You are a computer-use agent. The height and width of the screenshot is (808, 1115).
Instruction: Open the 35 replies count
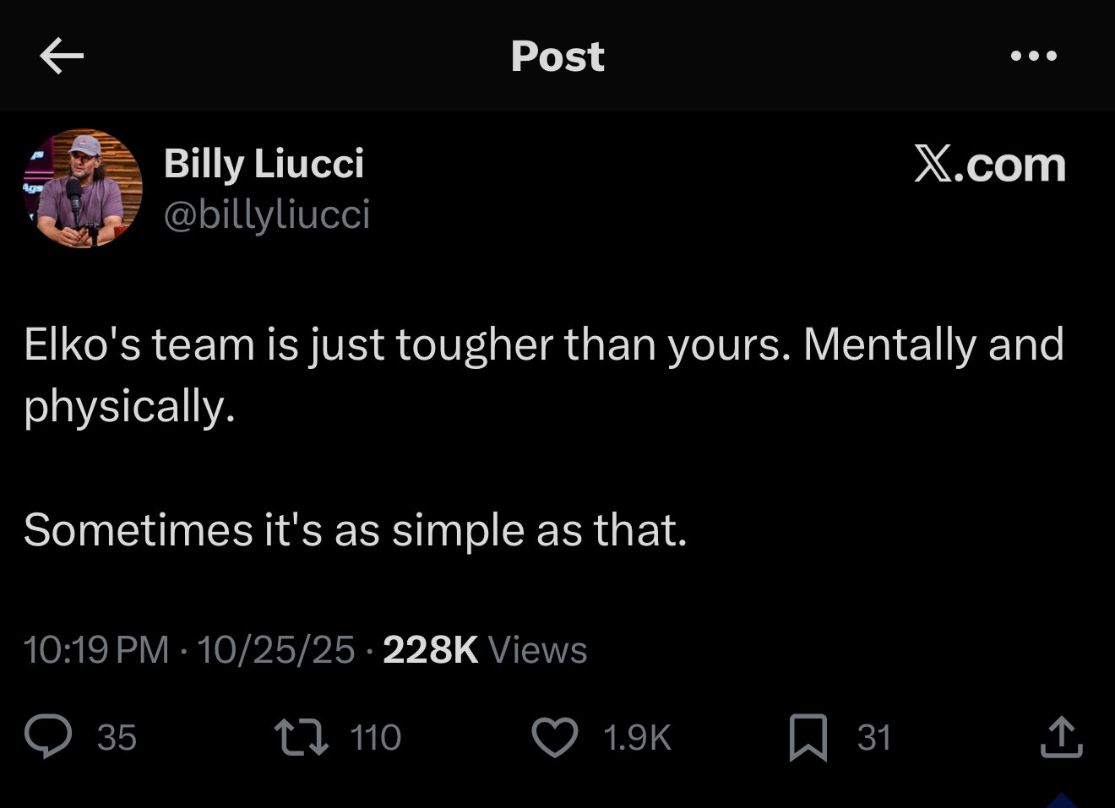tap(117, 738)
